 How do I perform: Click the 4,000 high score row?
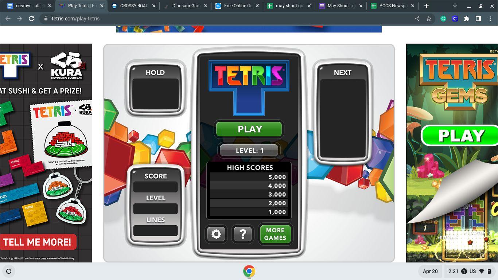[x=249, y=186]
